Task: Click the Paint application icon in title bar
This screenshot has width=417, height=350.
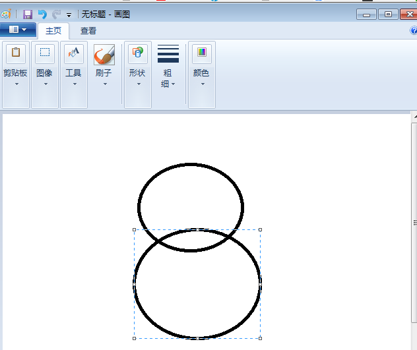Action: (6, 14)
